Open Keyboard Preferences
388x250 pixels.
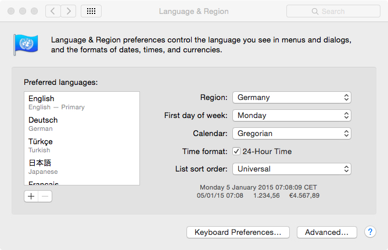(x=238, y=232)
